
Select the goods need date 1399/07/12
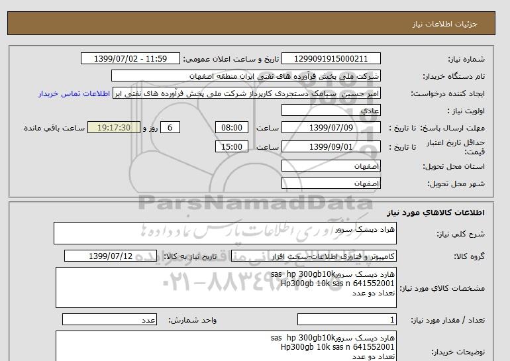pyautogui.click(x=111, y=256)
